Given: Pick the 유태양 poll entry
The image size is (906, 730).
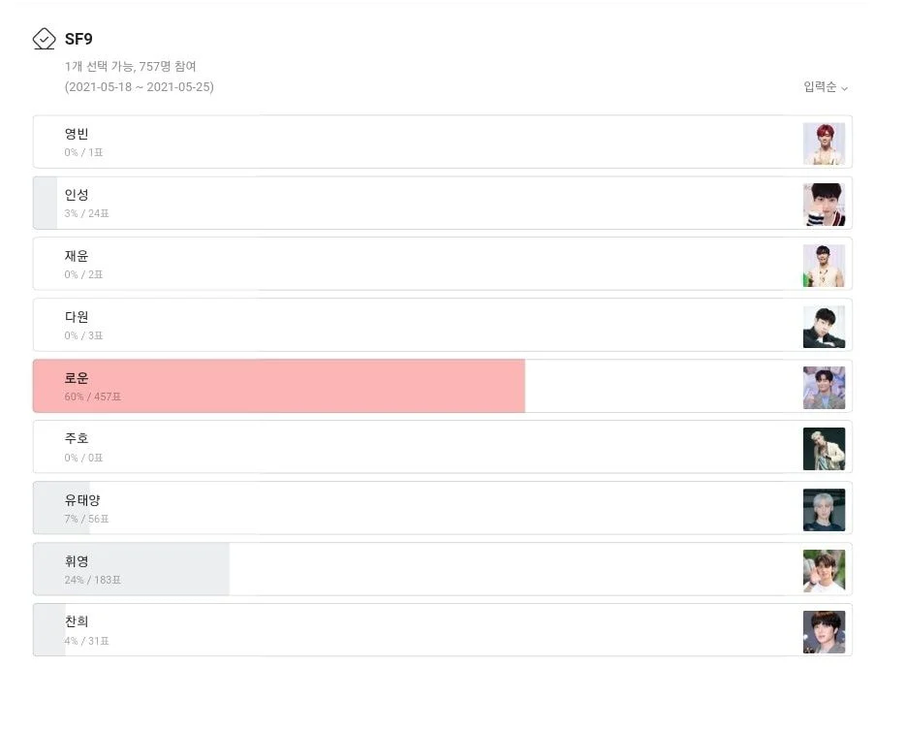Looking at the screenshot, I should (x=443, y=508).
